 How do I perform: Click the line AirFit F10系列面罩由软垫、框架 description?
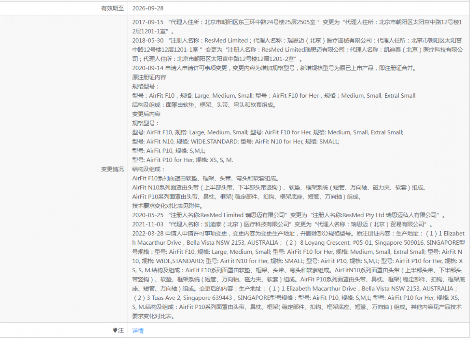coord(206,178)
